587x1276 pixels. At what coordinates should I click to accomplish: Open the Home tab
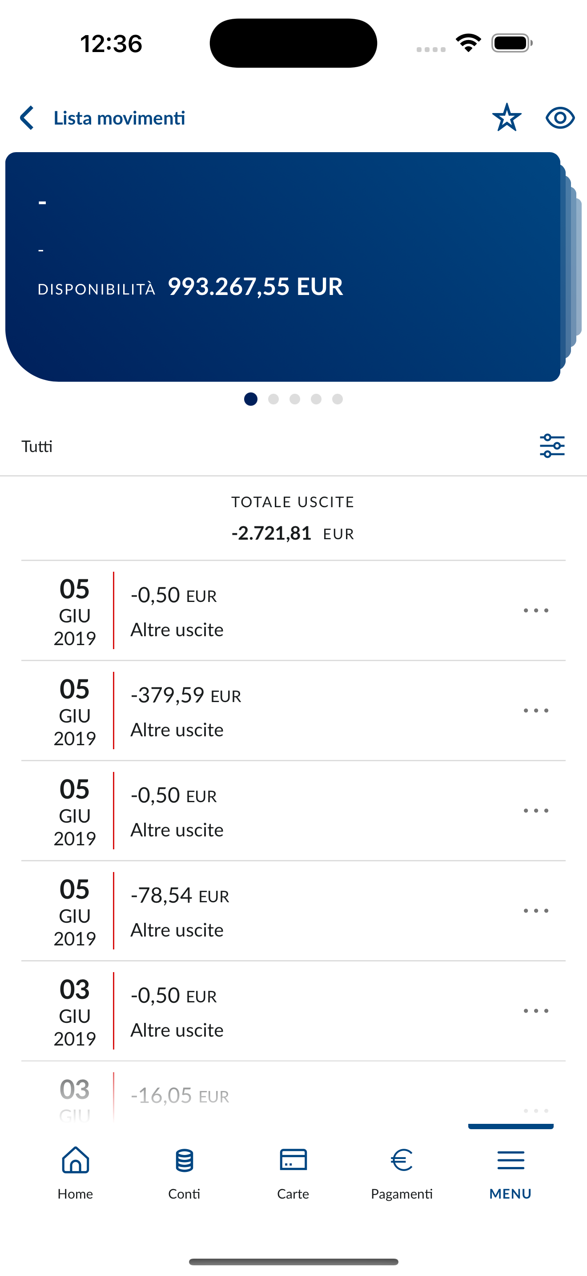pos(75,1173)
